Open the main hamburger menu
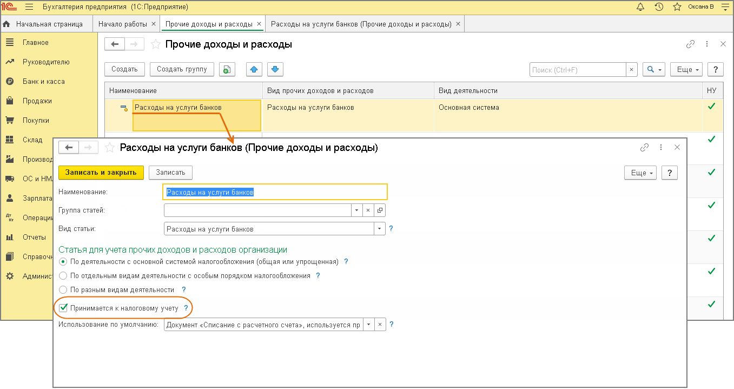This screenshot has width=734, height=389. pyautogui.click(x=29, y=7)
